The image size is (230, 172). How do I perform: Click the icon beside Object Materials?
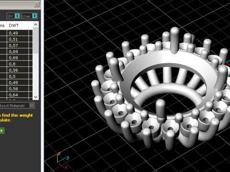coord(32,105)
